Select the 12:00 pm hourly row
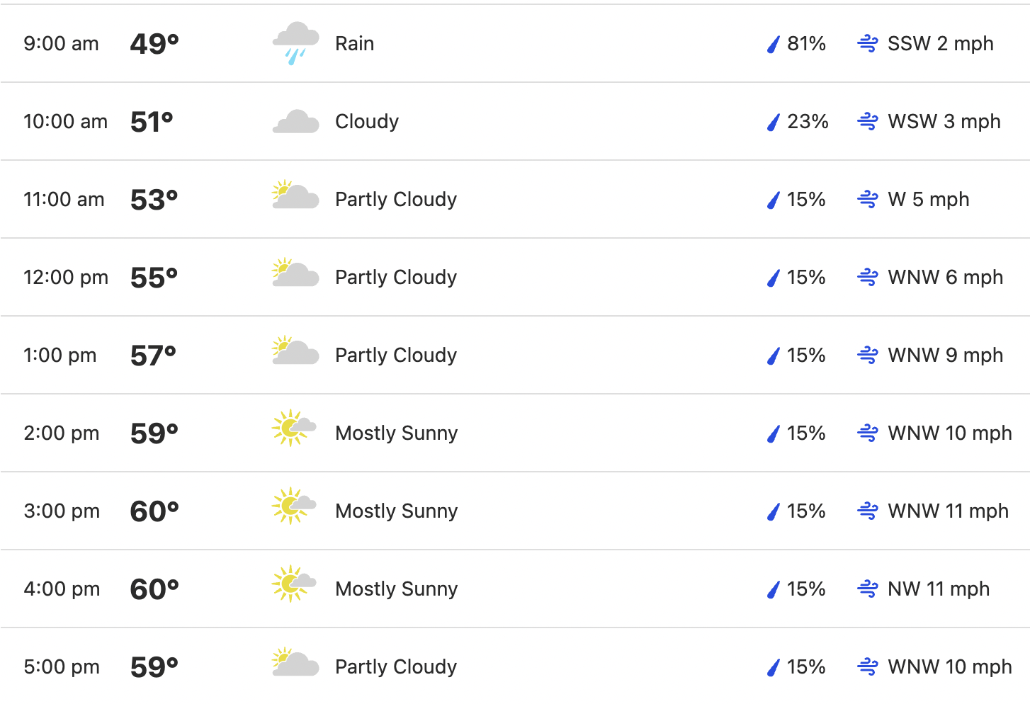Viewport: 1030px width, 704px height. tap(515, 277)
